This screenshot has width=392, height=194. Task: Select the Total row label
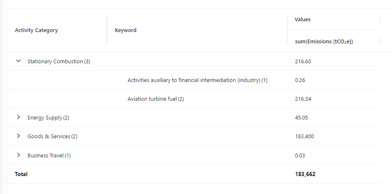tap(21, 174)
